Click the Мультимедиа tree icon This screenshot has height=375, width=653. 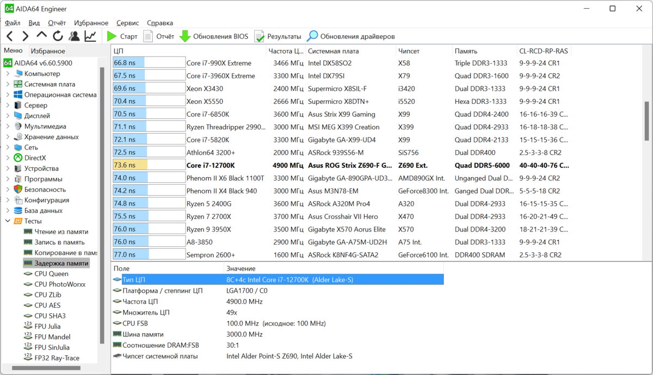tap(19, 126)
